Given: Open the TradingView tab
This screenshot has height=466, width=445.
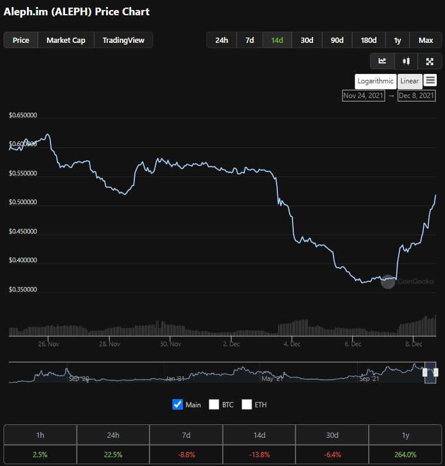Looking at the screenshot, I should 123,40.
